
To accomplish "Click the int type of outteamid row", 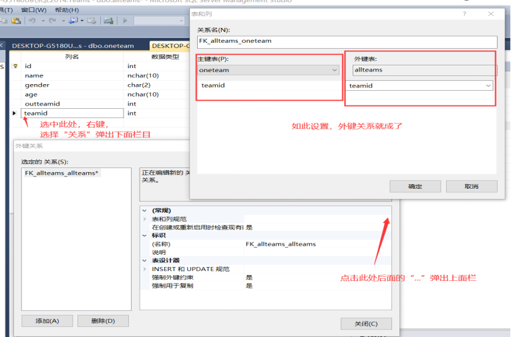I will point(157,104).
